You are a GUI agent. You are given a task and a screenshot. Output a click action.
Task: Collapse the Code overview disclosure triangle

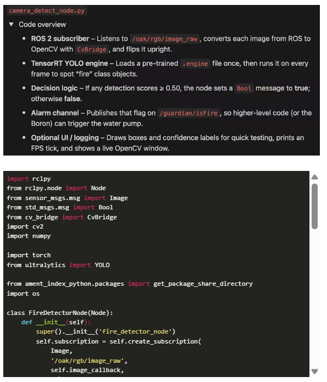tap(11, 24)
